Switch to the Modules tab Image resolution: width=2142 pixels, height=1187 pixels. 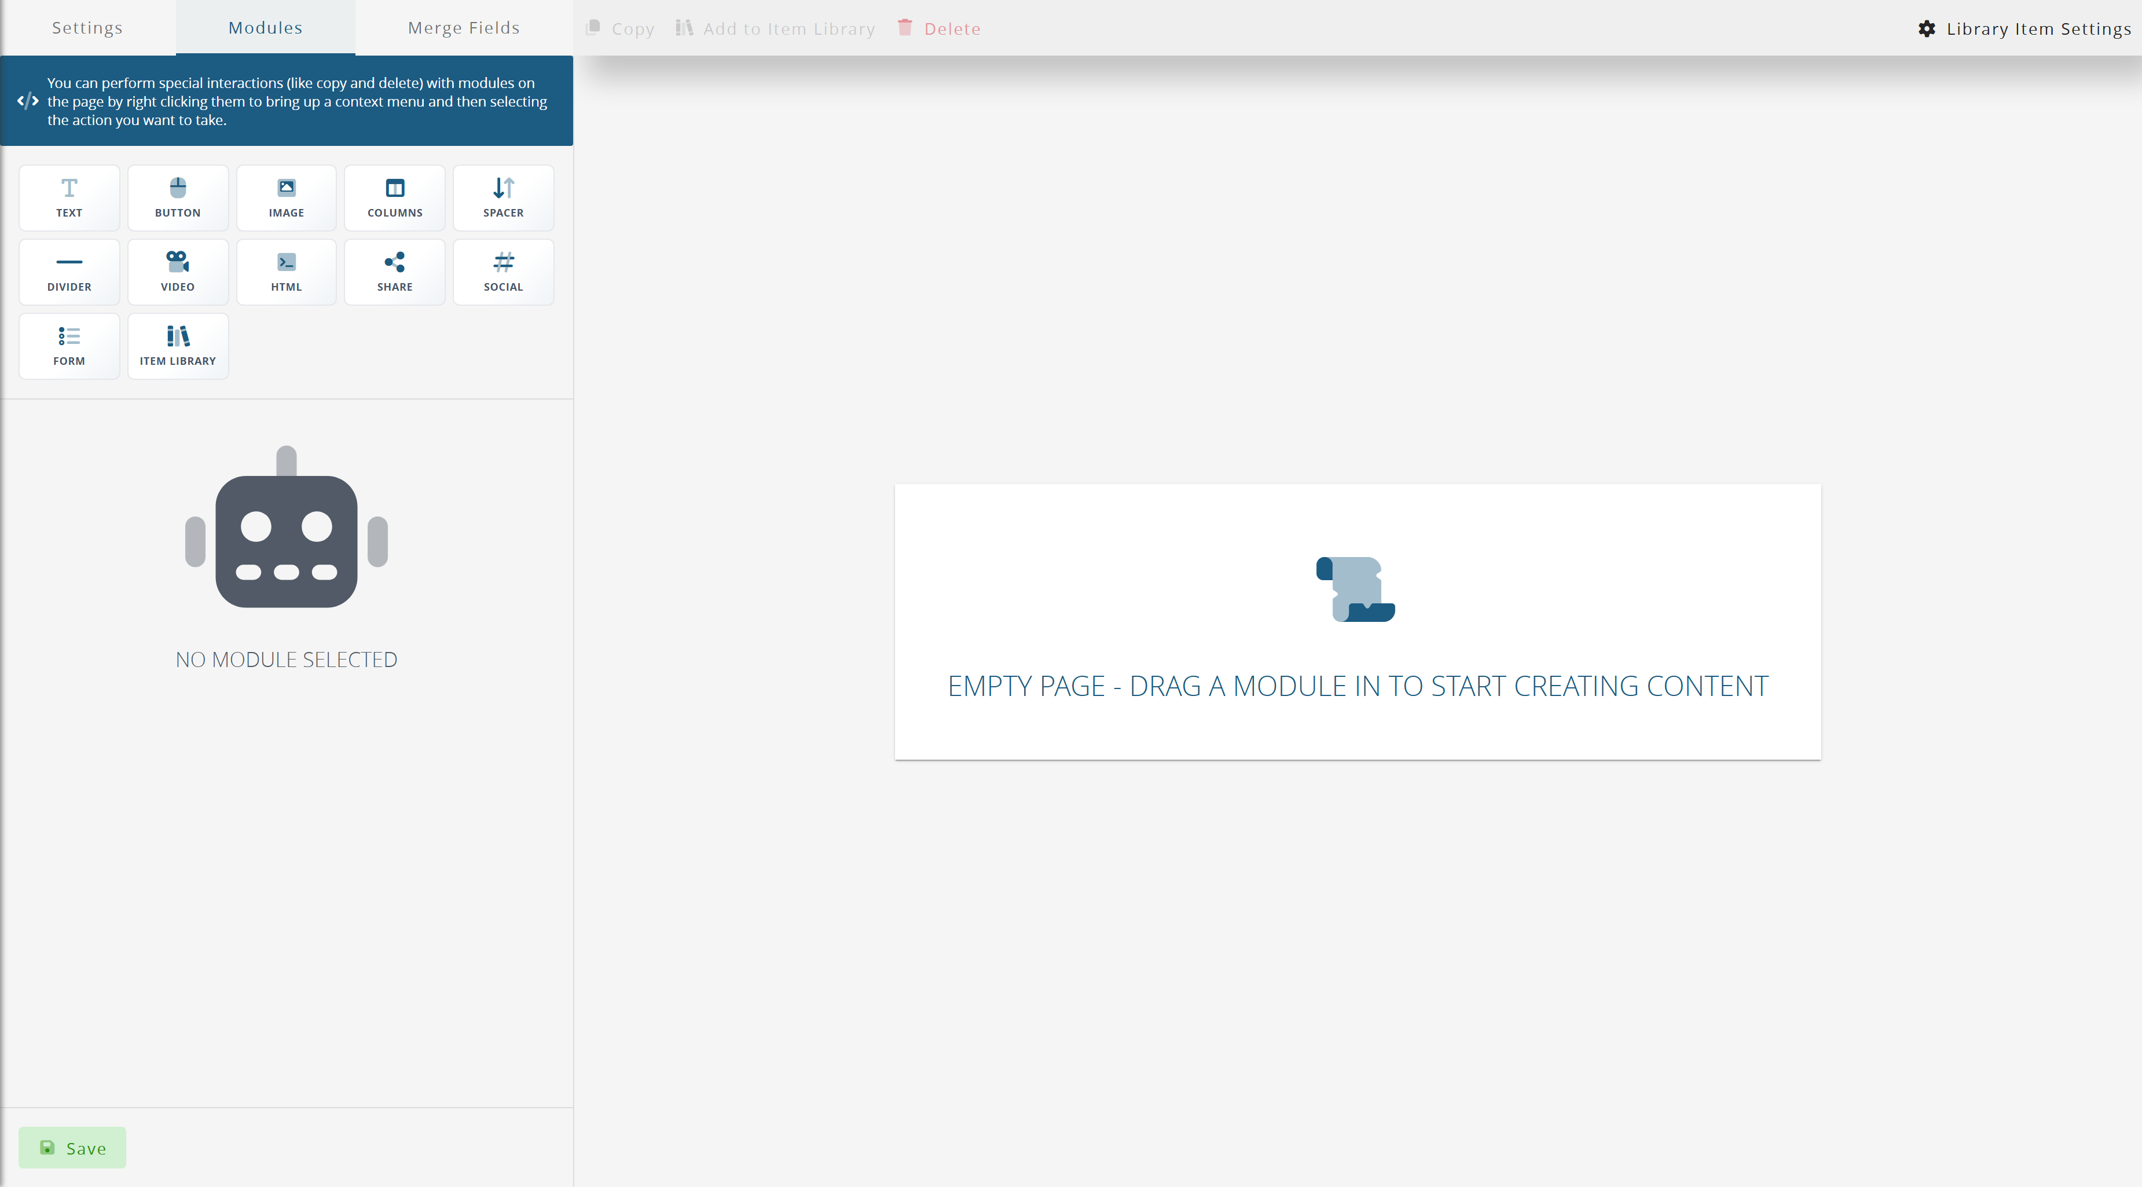(265, 27)
